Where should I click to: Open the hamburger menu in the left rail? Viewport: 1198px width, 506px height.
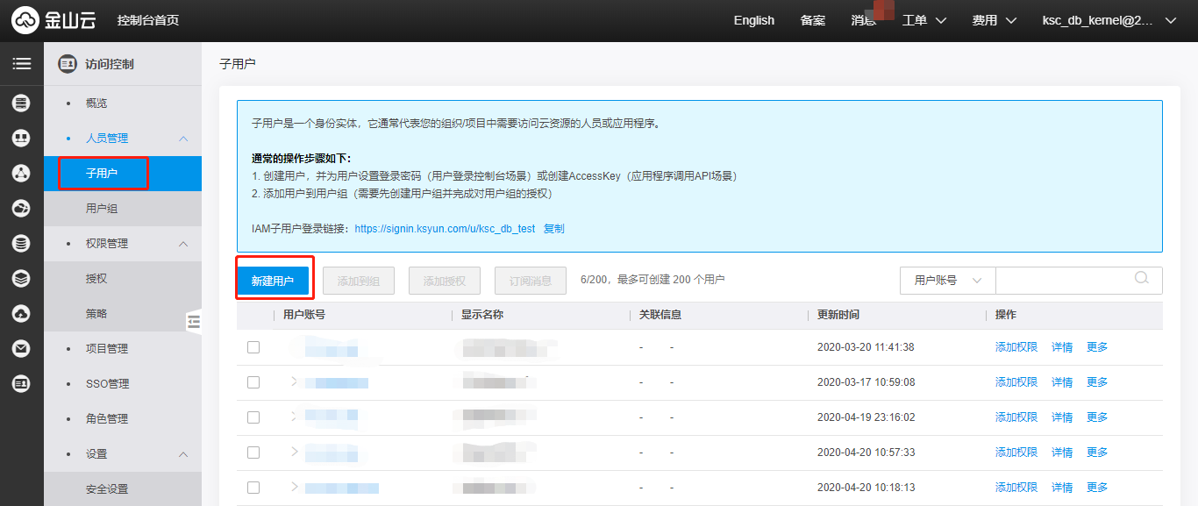click(x=21, y=64)
